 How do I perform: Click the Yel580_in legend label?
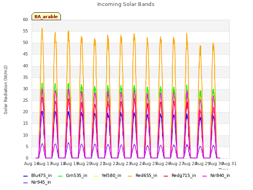[x=111, y=176]
